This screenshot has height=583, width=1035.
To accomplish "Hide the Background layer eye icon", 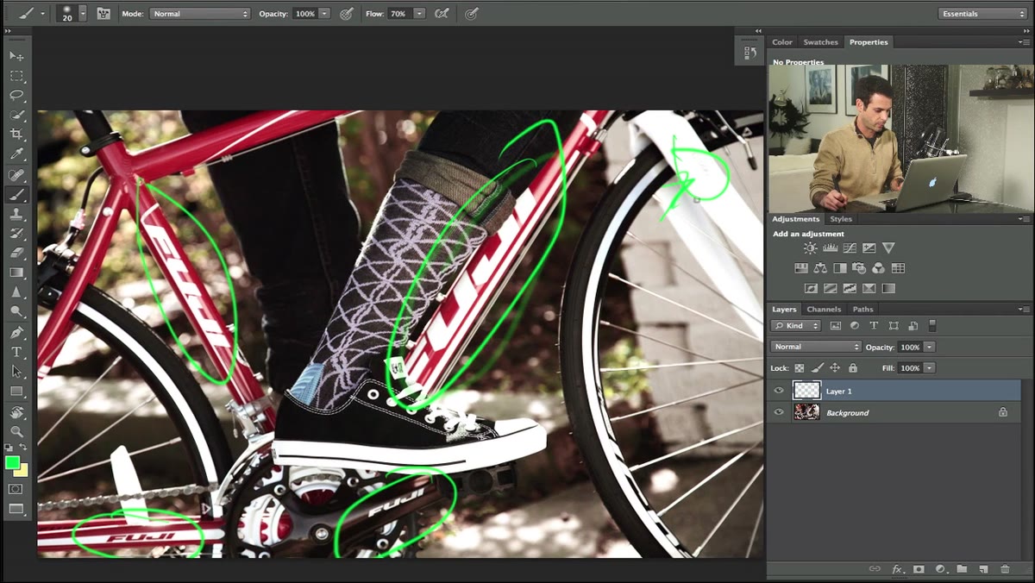I will pyautogui.click(x=779, y=412).
